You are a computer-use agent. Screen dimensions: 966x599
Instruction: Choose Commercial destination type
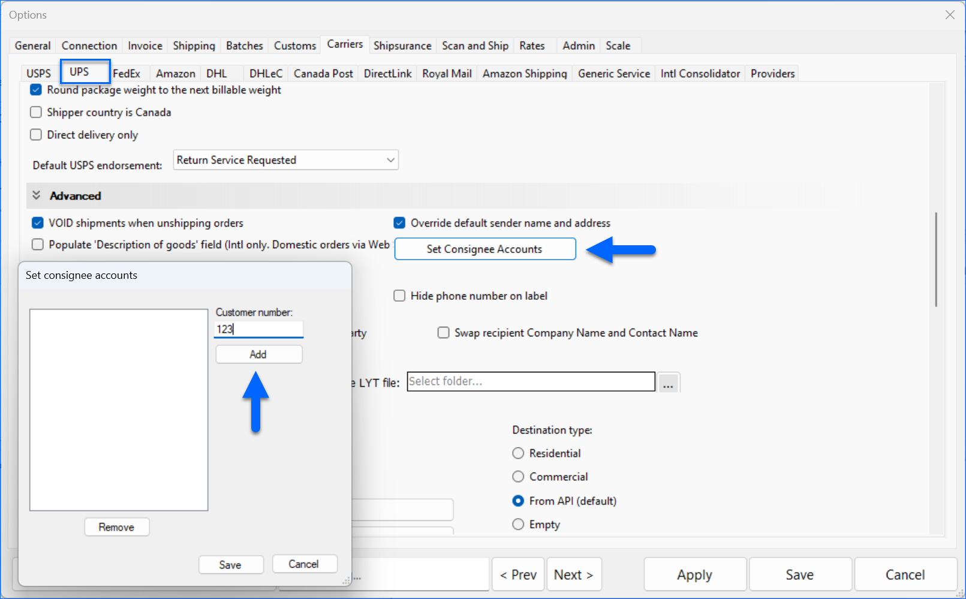tap(518, 477)
